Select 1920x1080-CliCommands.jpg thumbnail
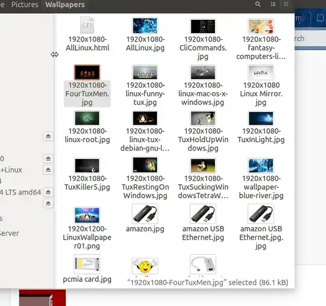Viewport: 326px width, 306px height. click(x=203, y=27)
